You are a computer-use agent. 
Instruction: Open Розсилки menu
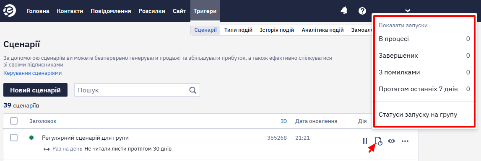pos(152,11)
